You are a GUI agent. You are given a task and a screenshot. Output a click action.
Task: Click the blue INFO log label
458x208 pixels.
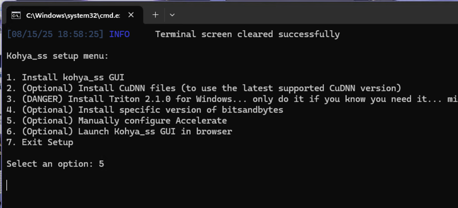[x=119, y=34]
